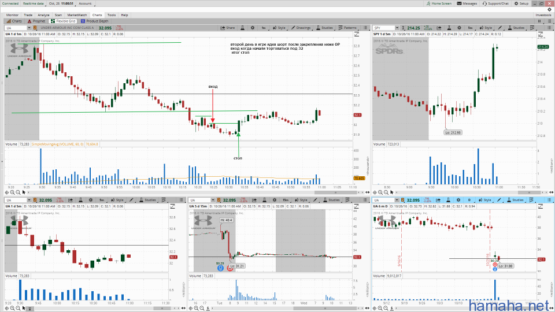This screenshot has height=312, width=555.
Task: Expand the SPY symbol dropdown
Action: (x=397, y=28)
